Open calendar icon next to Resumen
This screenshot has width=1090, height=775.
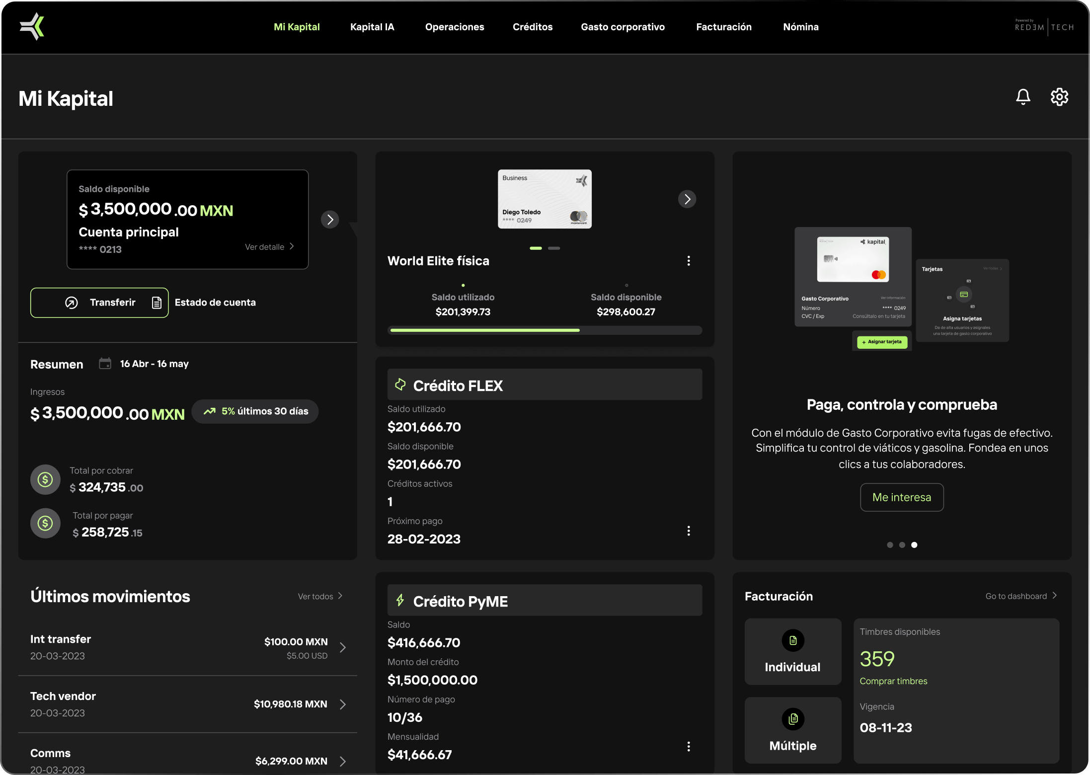(105, 364)
